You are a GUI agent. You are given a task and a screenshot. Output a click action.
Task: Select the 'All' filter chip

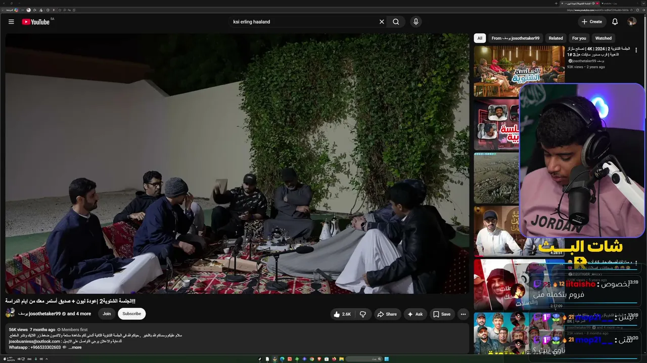(480, 38)
